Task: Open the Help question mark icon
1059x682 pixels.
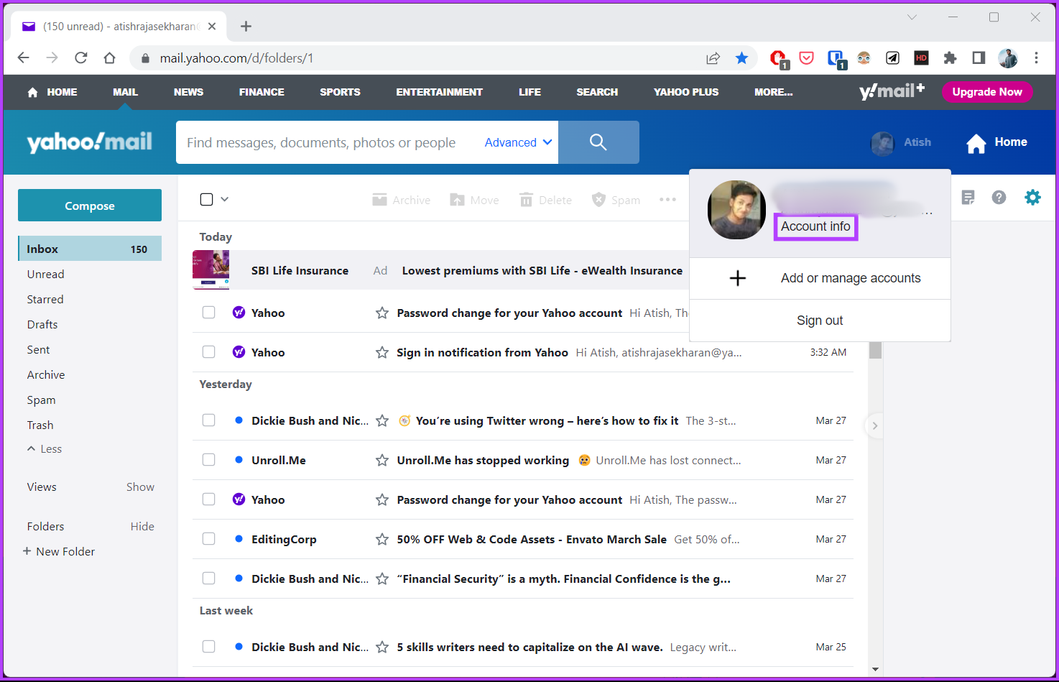Action: (999, 197)
